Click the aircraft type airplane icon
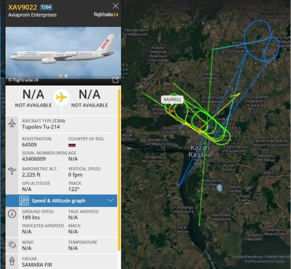 [x=12, y=123]
